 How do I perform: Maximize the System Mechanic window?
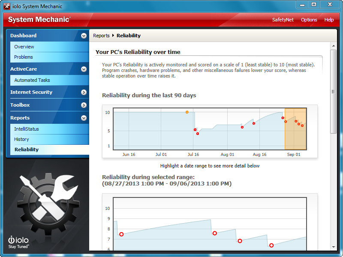314,5
